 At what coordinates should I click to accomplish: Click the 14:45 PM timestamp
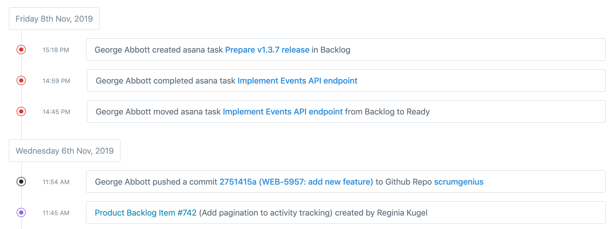coord(56,112)
